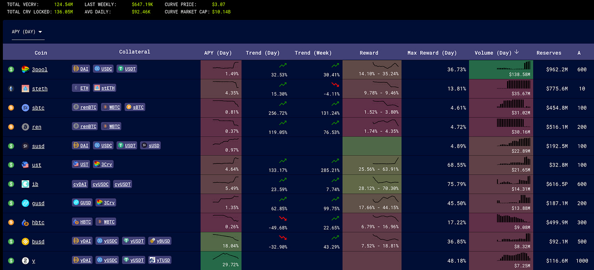Image resolution: width=594 pixels, height=270 pixels.
Task: Sort by the APY (Day) column header
Action: [x=218, y=53]
